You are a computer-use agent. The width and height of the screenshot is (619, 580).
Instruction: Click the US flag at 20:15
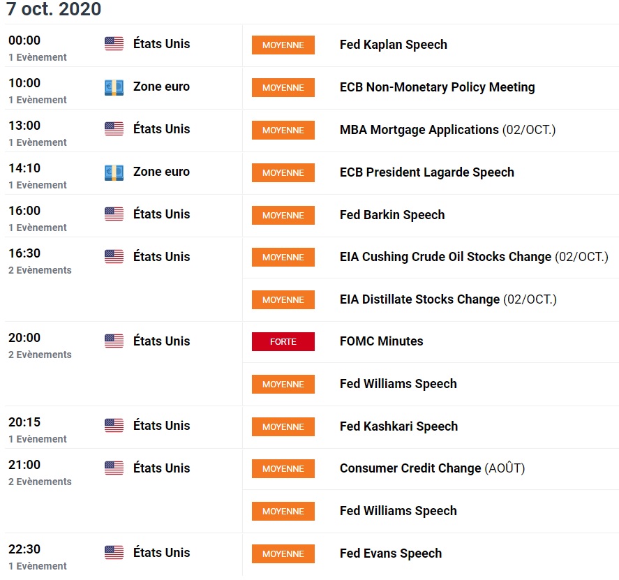pyautogui.click(x=114, y=426)
